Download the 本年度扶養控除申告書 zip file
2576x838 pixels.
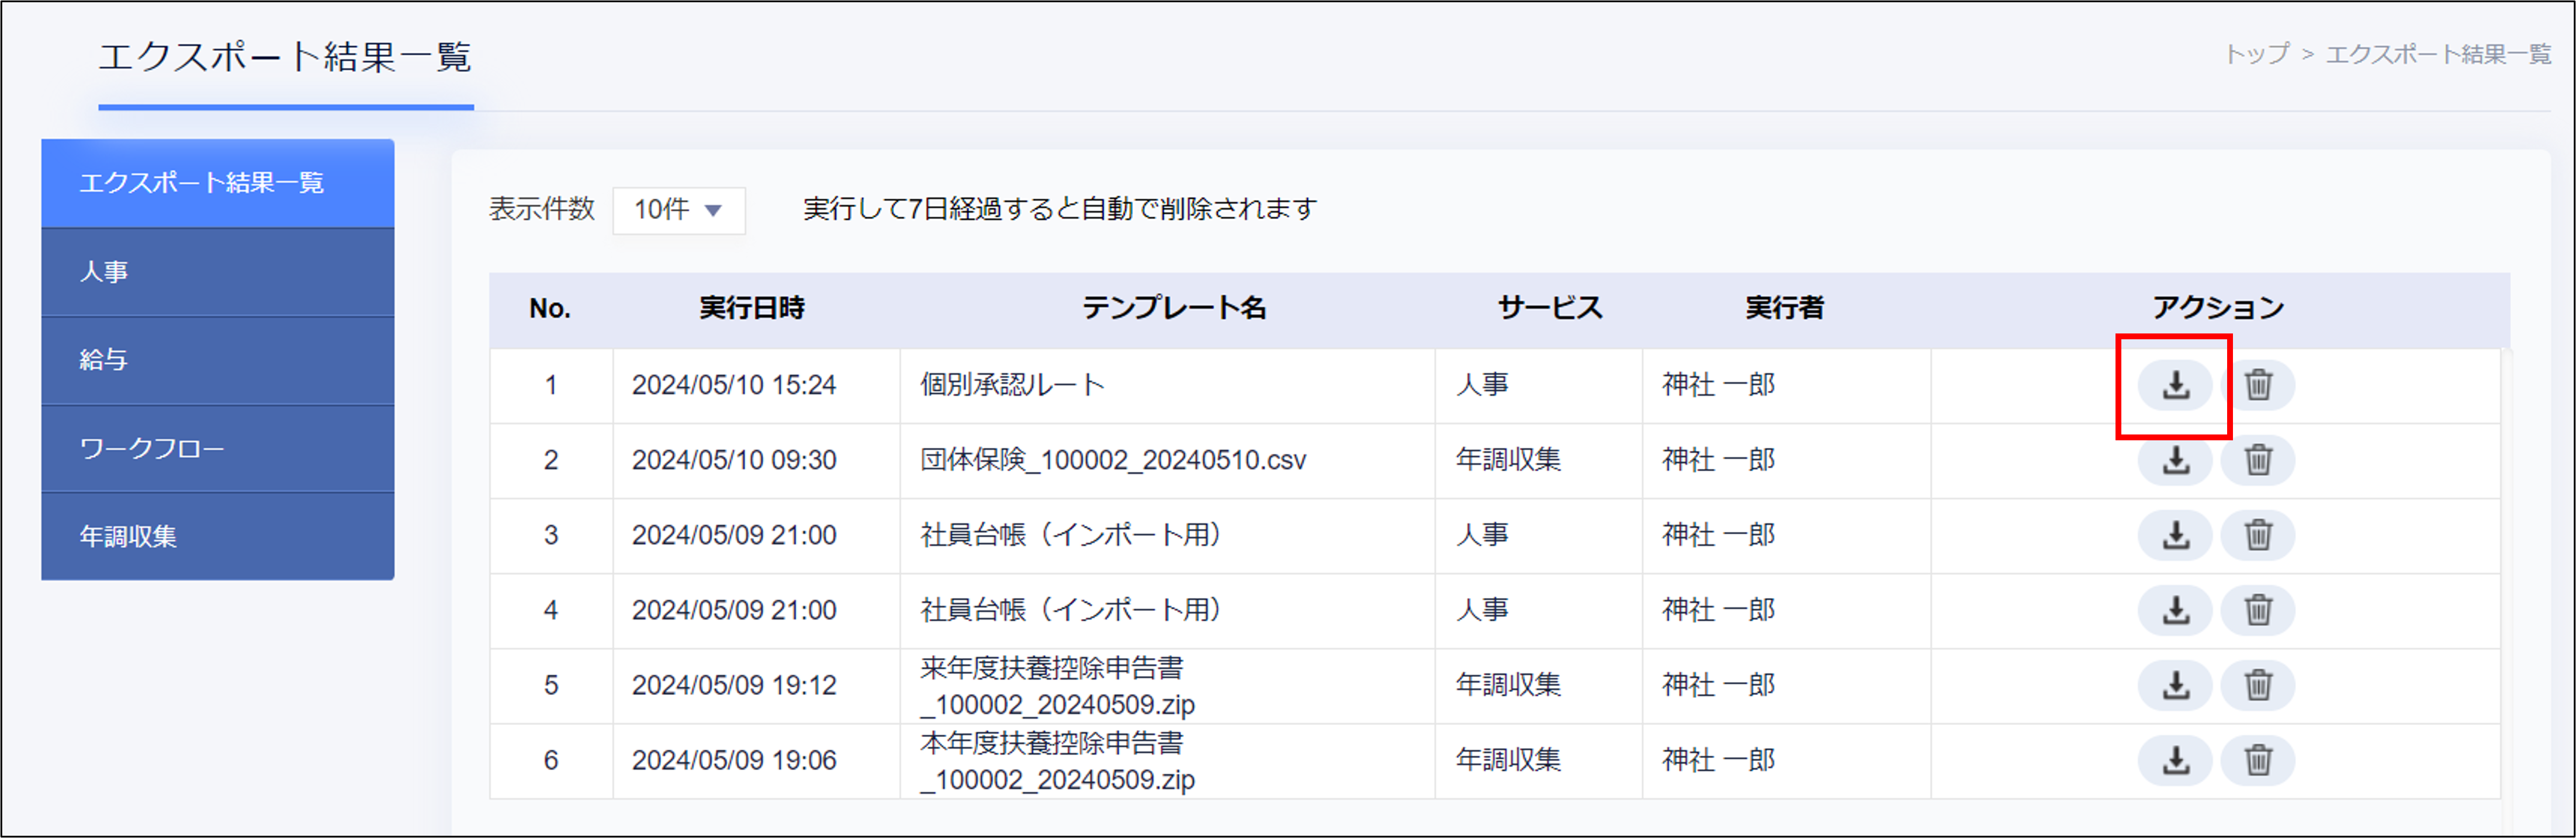click(x=2175, y=760)
